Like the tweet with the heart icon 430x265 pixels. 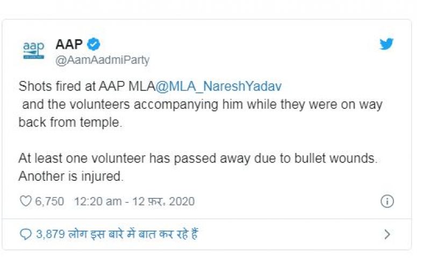pos(25,202)
